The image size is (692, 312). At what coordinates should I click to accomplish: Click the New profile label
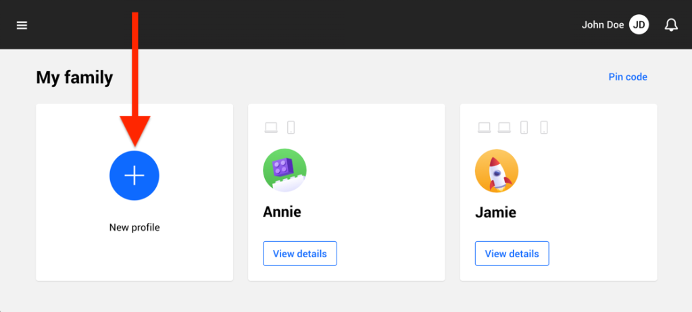(x=134, y=228)
